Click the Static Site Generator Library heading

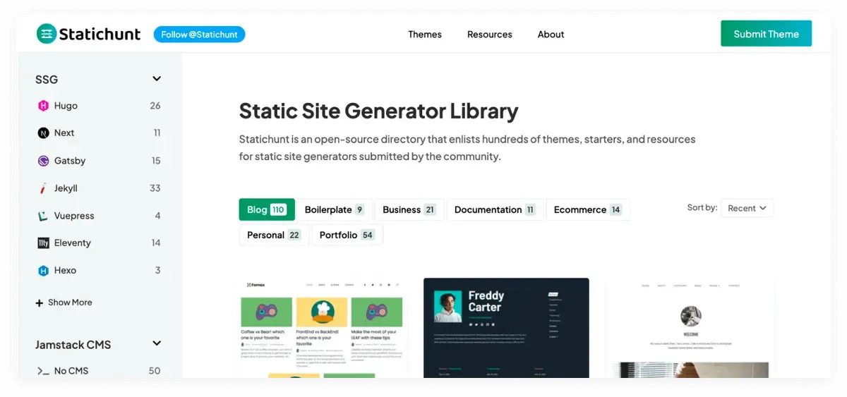378,111
